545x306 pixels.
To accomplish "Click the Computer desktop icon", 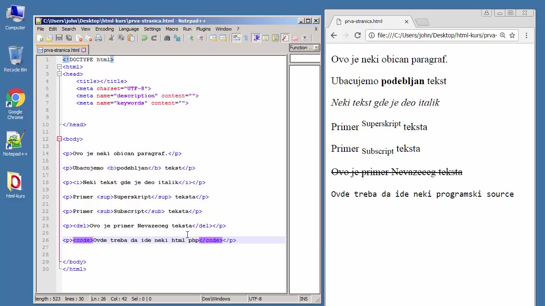I will 15,18.
